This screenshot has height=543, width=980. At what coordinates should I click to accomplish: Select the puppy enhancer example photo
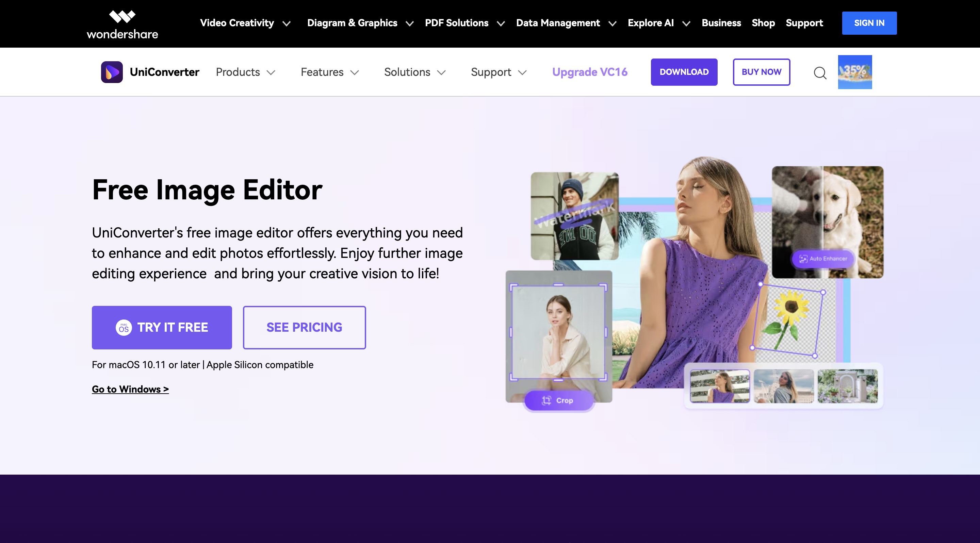click(828, 222)
